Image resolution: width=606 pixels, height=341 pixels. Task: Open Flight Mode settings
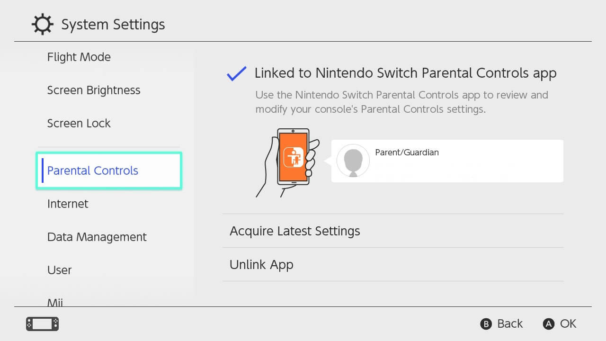pyautogui.click(x=79, y=57)
